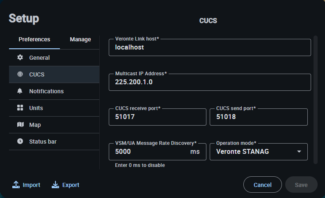Expand Veronte STANAG dropdown arrow

click(299, 152)
